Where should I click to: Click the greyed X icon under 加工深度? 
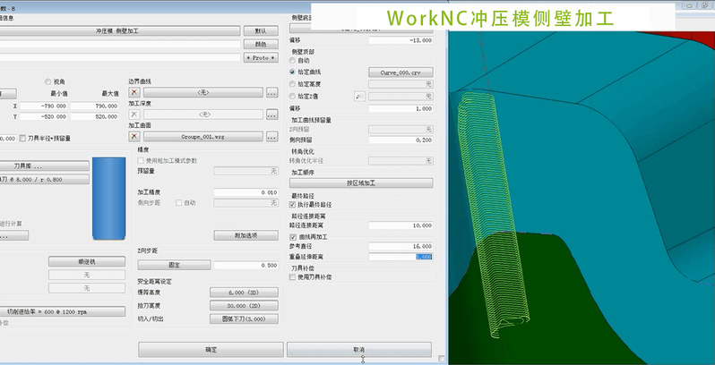click(134, 115)
